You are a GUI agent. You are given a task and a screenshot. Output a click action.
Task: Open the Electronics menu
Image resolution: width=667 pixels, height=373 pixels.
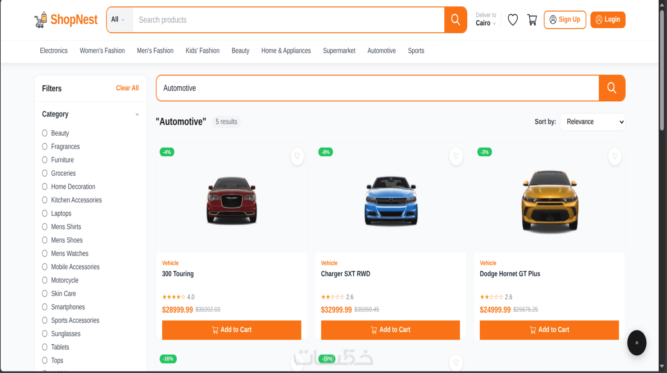(x=54, y=51)
